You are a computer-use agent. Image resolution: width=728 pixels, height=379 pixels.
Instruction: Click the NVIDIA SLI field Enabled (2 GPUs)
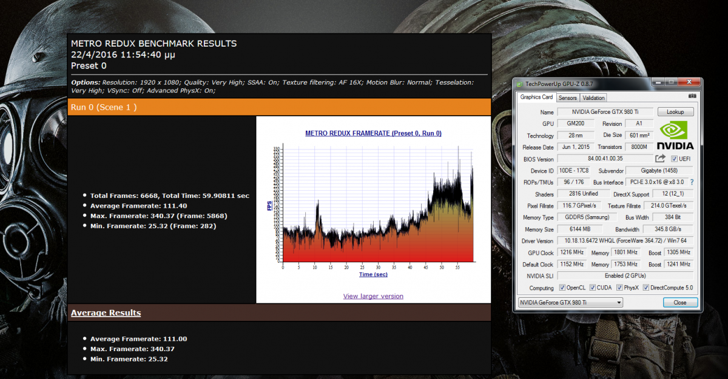click(625, 276)
